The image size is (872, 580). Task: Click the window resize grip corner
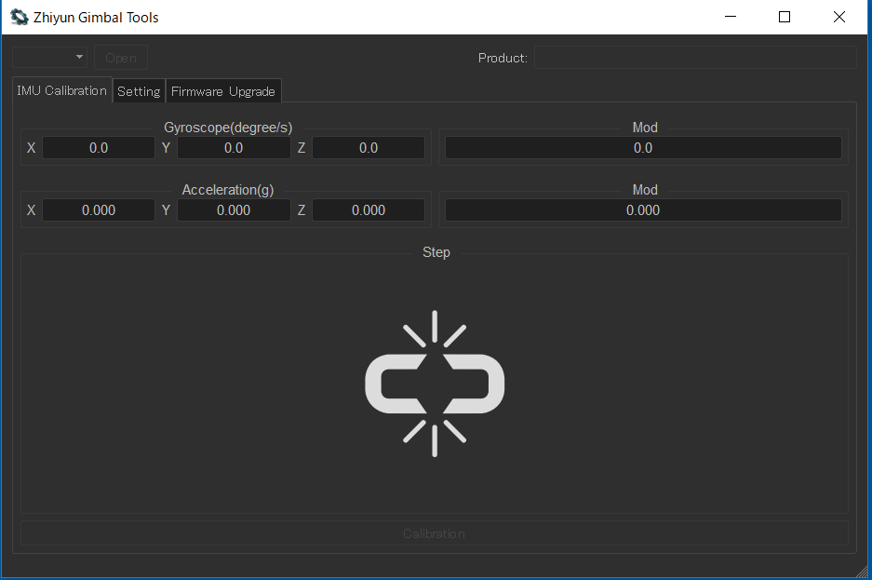pos(862,570)
